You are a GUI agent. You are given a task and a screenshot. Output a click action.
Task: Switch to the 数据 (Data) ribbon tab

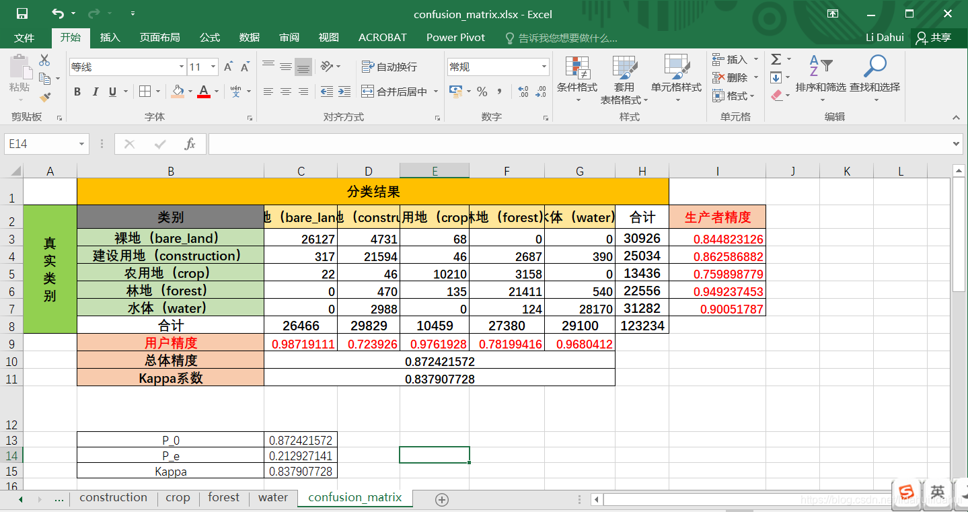pyautogui.click(x=250, y=38)
